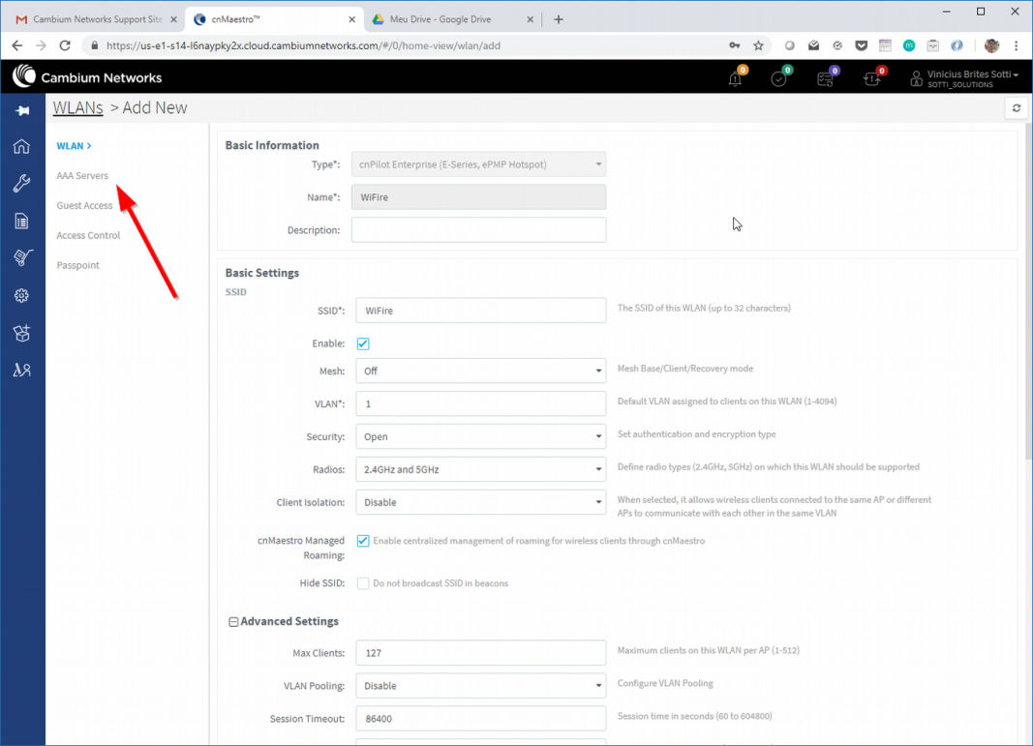Open the network pin icon in sidebar
The image size is (1033, 746).
click(21, 110)
